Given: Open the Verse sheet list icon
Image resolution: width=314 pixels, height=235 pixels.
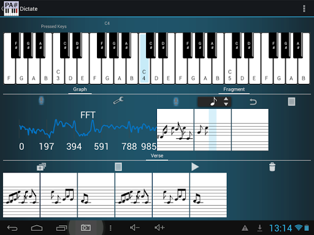Looking at the screenshot, I should pos(118,166).
